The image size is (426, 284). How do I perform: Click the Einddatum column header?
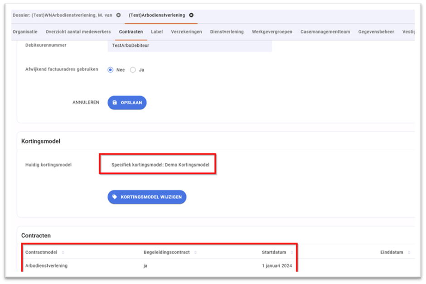pos(392,252)
